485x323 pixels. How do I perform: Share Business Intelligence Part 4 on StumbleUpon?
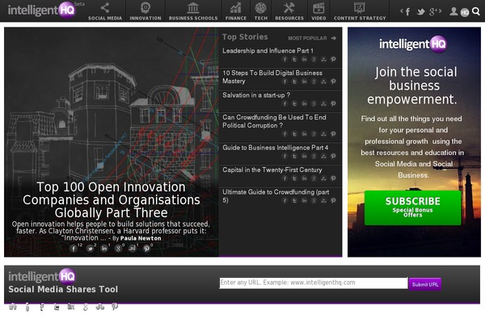[x=323, y=157]
